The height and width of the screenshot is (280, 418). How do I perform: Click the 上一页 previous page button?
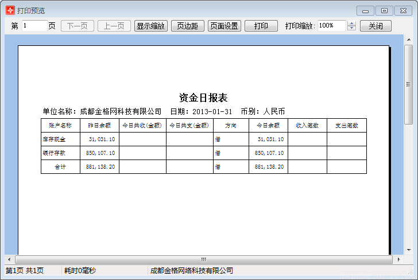114,26
